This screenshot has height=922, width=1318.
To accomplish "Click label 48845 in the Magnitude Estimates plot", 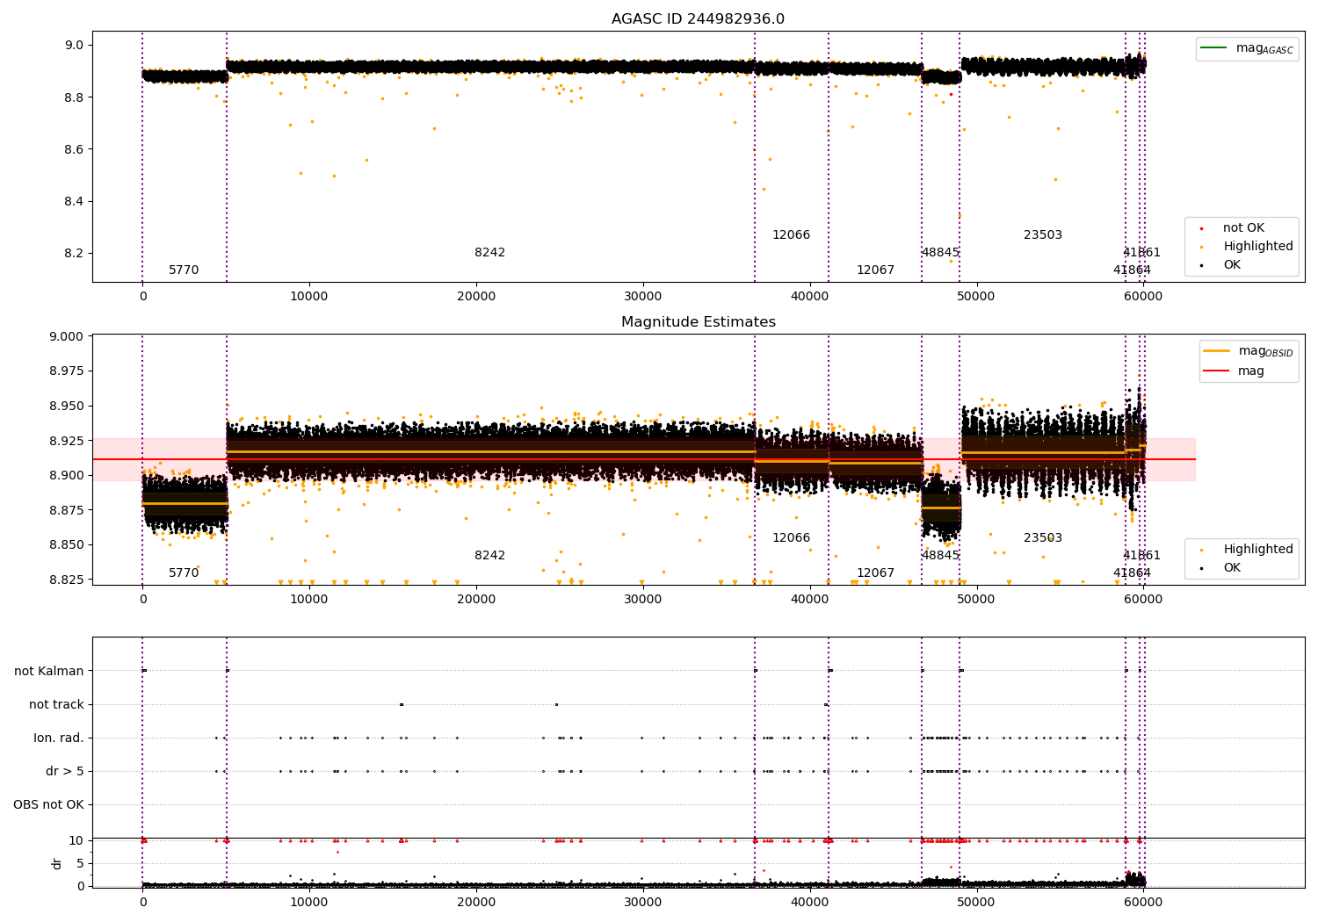I will 940,556.
